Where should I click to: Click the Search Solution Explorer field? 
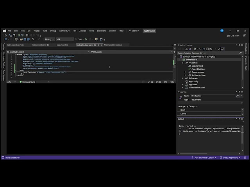[208, 53]
